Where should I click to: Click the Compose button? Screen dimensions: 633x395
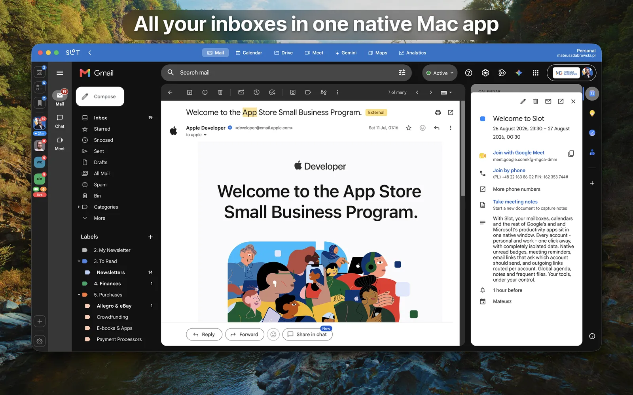point(100,96)
